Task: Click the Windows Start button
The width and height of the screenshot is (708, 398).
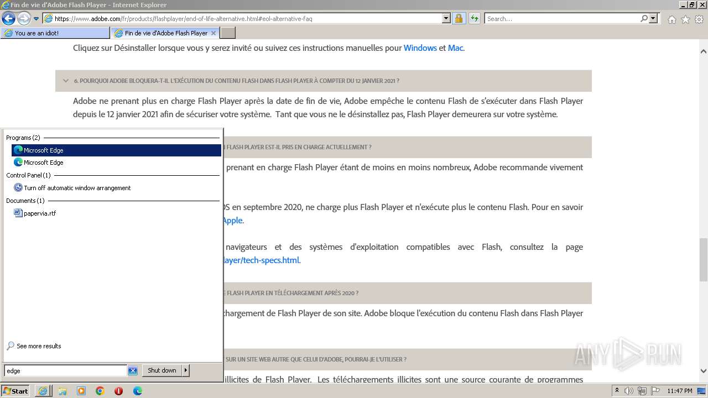Action: [15, 391]
